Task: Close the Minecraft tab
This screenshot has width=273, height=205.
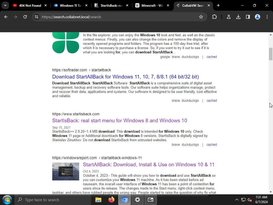Action: [x=168, y=5]
